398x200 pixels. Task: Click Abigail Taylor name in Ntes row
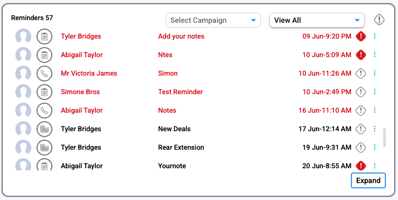[x=82, y=55]
